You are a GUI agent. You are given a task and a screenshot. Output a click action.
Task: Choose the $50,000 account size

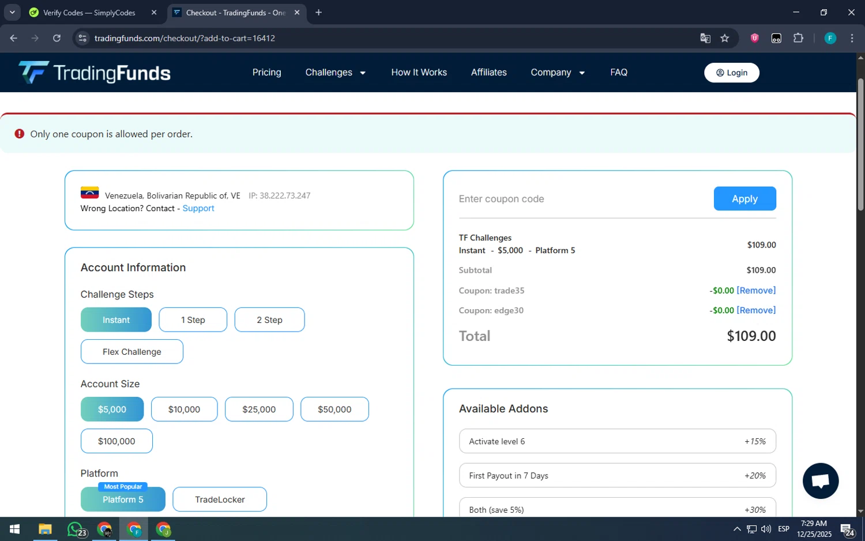334,409
